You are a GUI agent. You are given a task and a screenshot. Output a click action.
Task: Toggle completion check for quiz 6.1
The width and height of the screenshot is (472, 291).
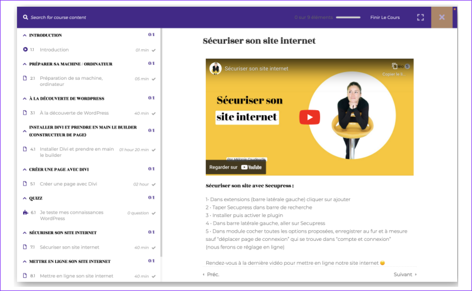coord(154,213)
